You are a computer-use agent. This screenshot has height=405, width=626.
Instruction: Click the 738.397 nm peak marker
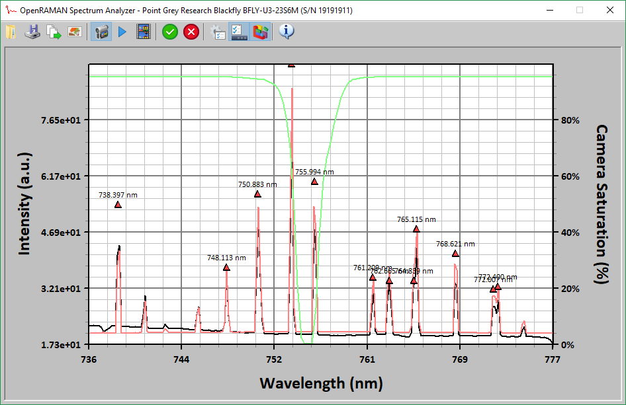click(x=118, y=205)
